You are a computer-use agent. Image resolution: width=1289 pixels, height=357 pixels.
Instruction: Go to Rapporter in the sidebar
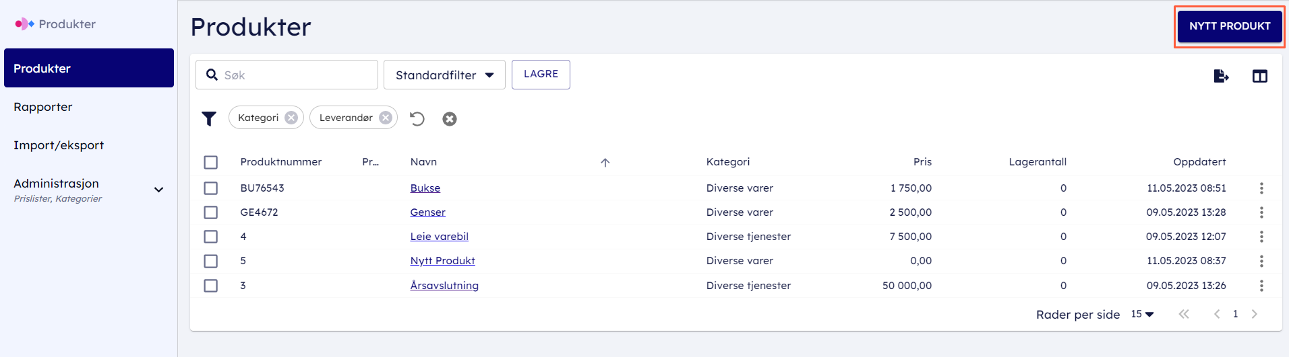43,107
